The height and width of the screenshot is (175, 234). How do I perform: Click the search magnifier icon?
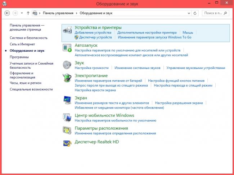point(225,13)
